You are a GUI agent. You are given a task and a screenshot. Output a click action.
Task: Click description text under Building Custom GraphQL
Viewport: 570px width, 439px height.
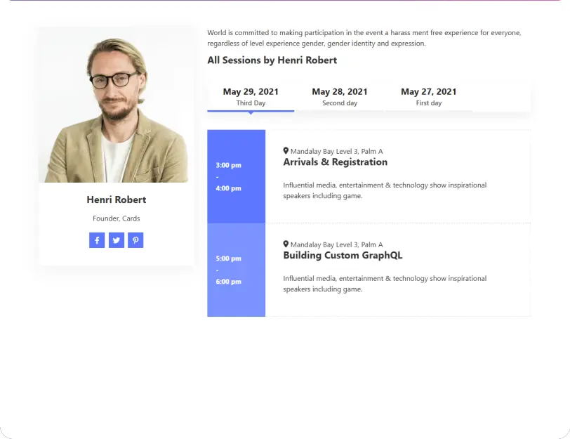pyautogui.click(x=385, y=284)
